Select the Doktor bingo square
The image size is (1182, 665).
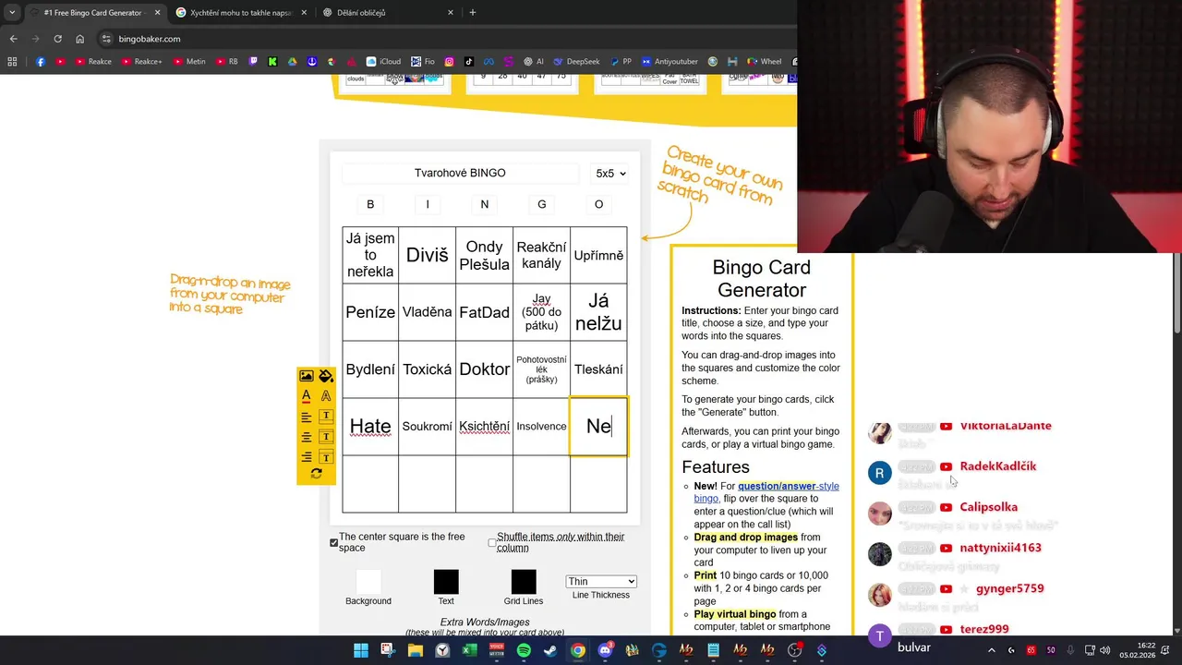[485, 369]
